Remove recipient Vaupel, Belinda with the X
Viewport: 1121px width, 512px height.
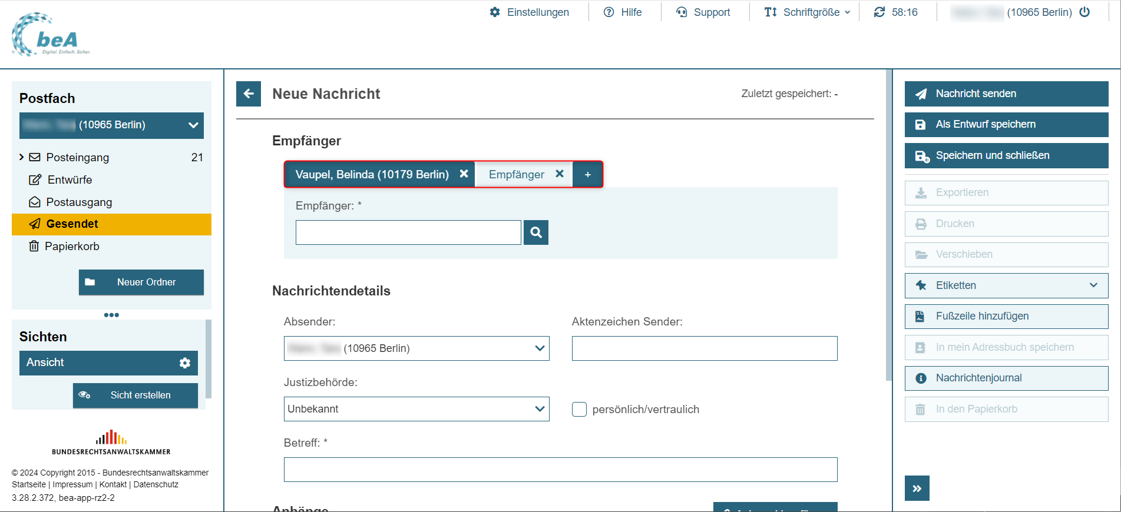(x=464, y=174)
